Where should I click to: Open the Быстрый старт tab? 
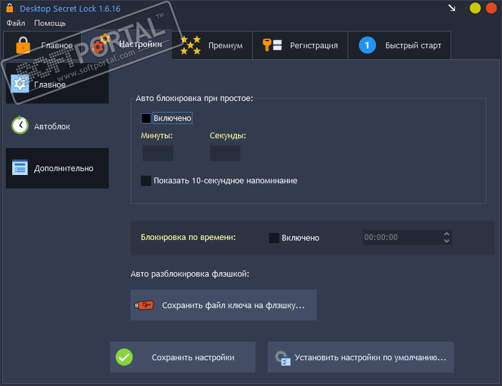(399, 46)
